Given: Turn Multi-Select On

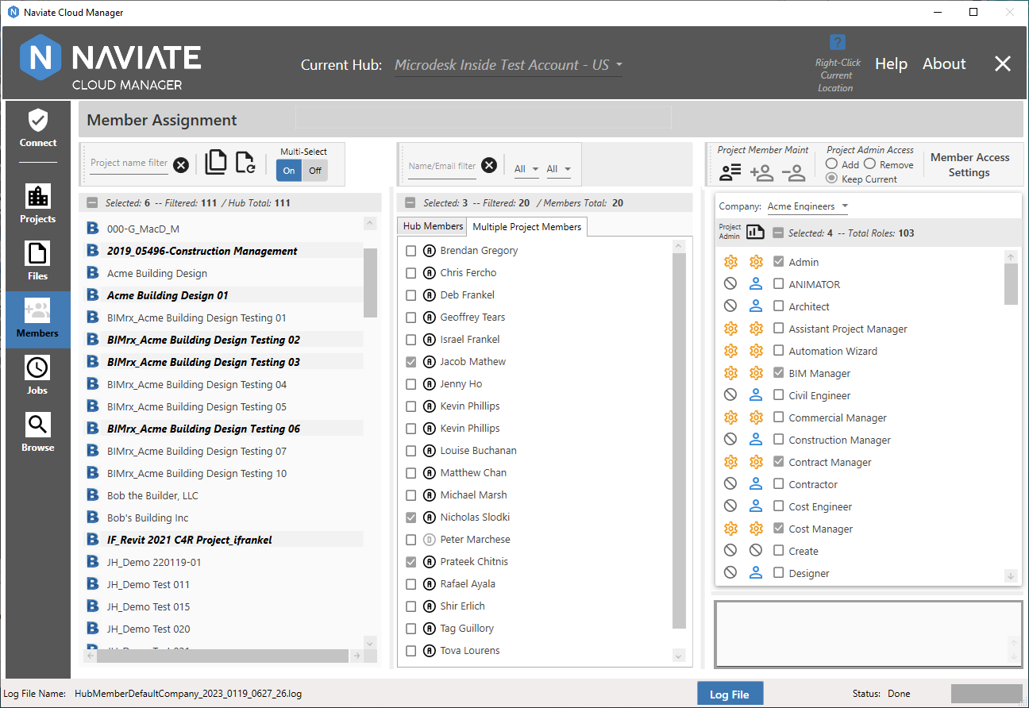Looking at the screenshot, I should point(289,171).
